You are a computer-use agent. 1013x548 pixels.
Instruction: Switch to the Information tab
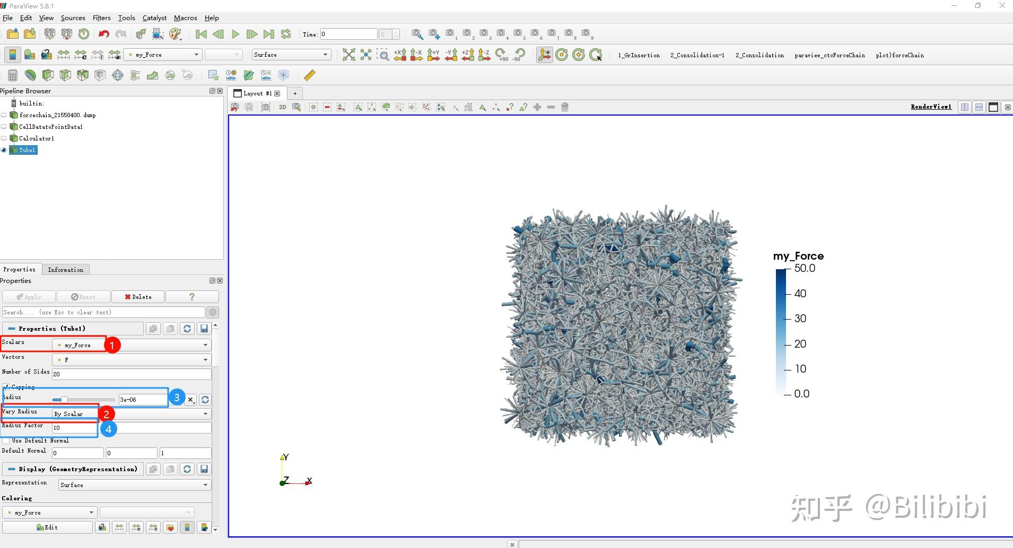[x=65, y=270]
